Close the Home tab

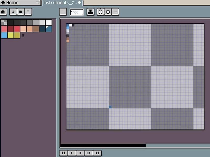click(37, 3)
